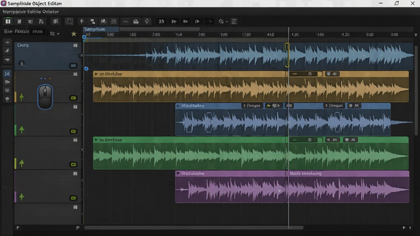Click the eject-shaped icon in the toolbar
This screenshot has width=420, height=236.
(136, 21)
